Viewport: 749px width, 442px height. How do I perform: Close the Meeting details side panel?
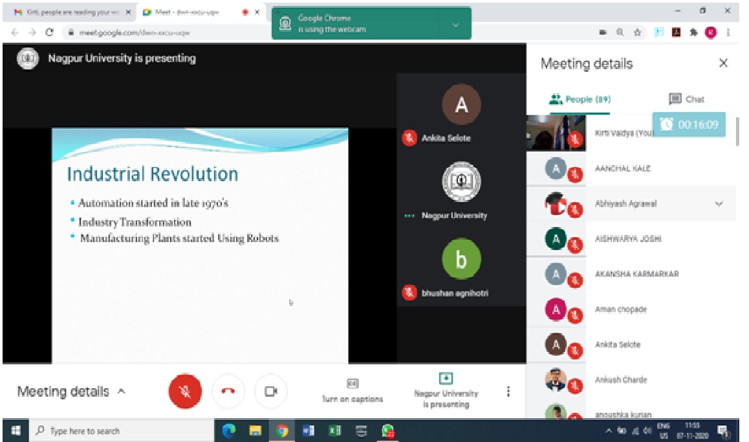click(723, 63)
